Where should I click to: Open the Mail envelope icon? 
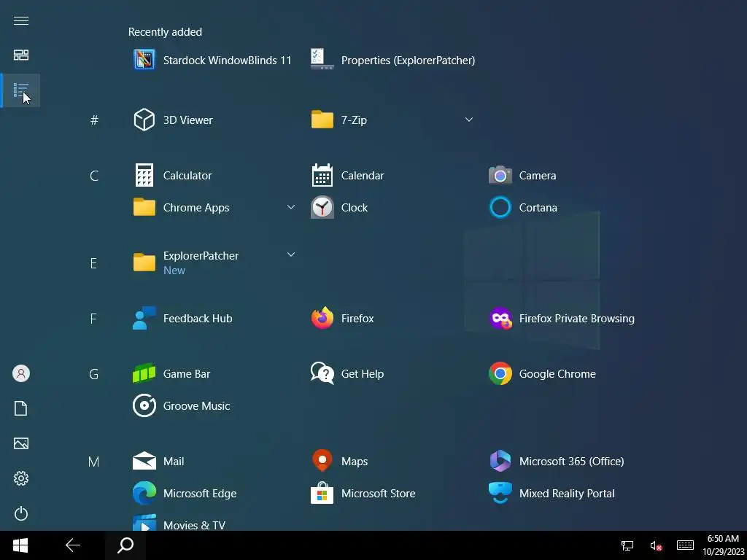tap(144, 461)
